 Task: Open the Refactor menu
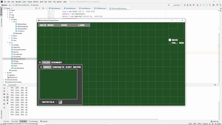point(36,2)
